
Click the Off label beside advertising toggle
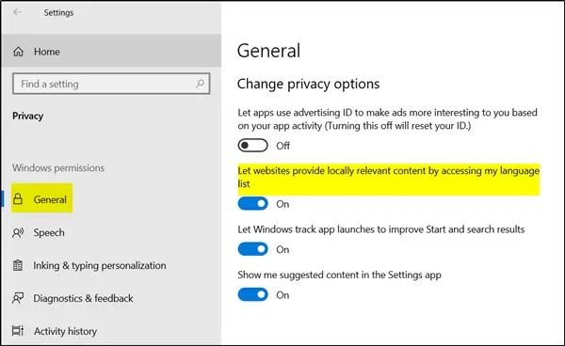pyautogui.click(x=282, y=146)
